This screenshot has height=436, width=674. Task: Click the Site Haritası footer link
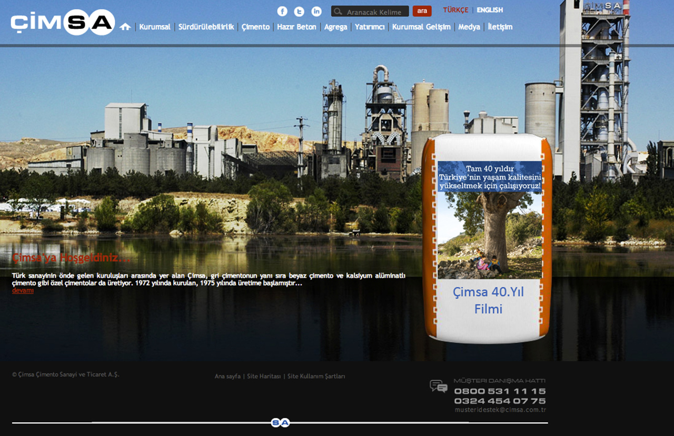pos(264,377)
